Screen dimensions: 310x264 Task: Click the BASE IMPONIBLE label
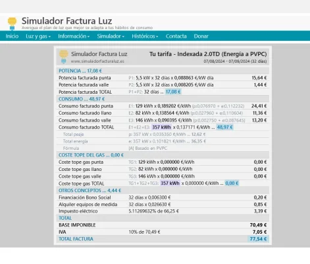(x=77, y=225)
